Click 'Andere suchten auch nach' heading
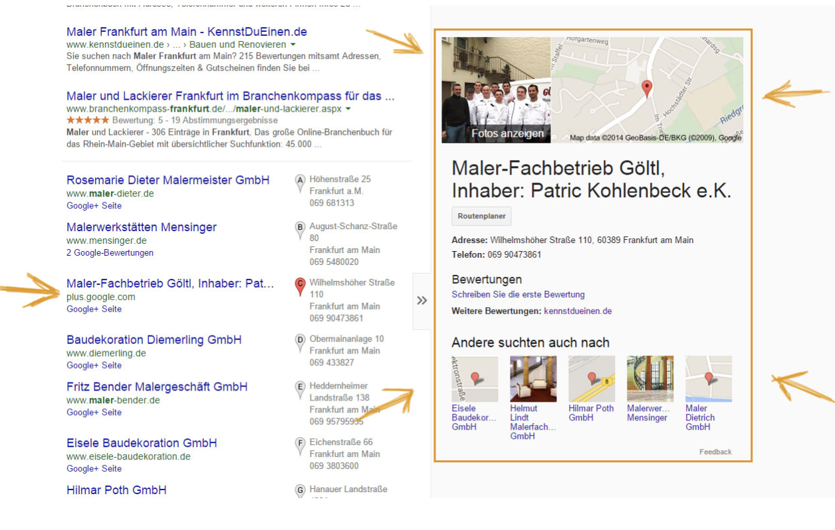 point(531,343)
